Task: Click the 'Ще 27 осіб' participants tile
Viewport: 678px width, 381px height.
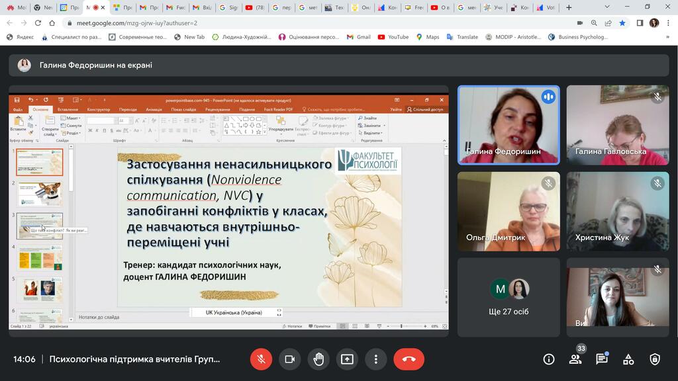Action: [508, 296]
